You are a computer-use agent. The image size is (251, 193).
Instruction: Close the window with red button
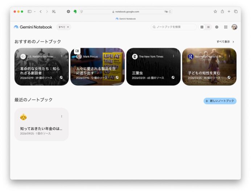click(x=15, y=12)
